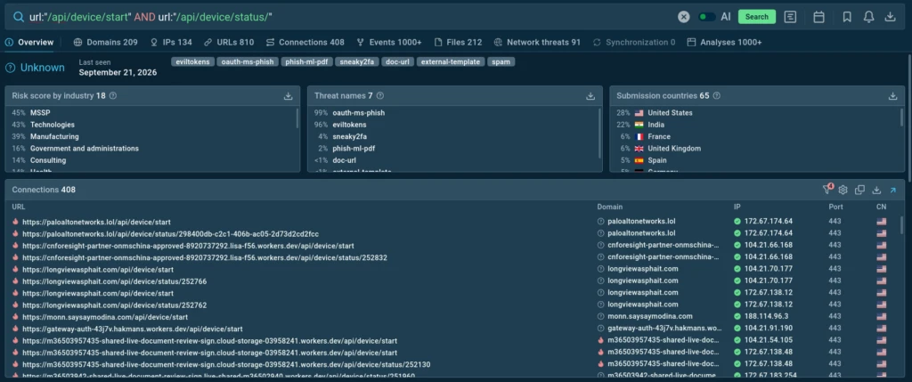Expand Connections in a new view arrow
The width and height of the screenshot is (912, 382).
pos(892,191)
